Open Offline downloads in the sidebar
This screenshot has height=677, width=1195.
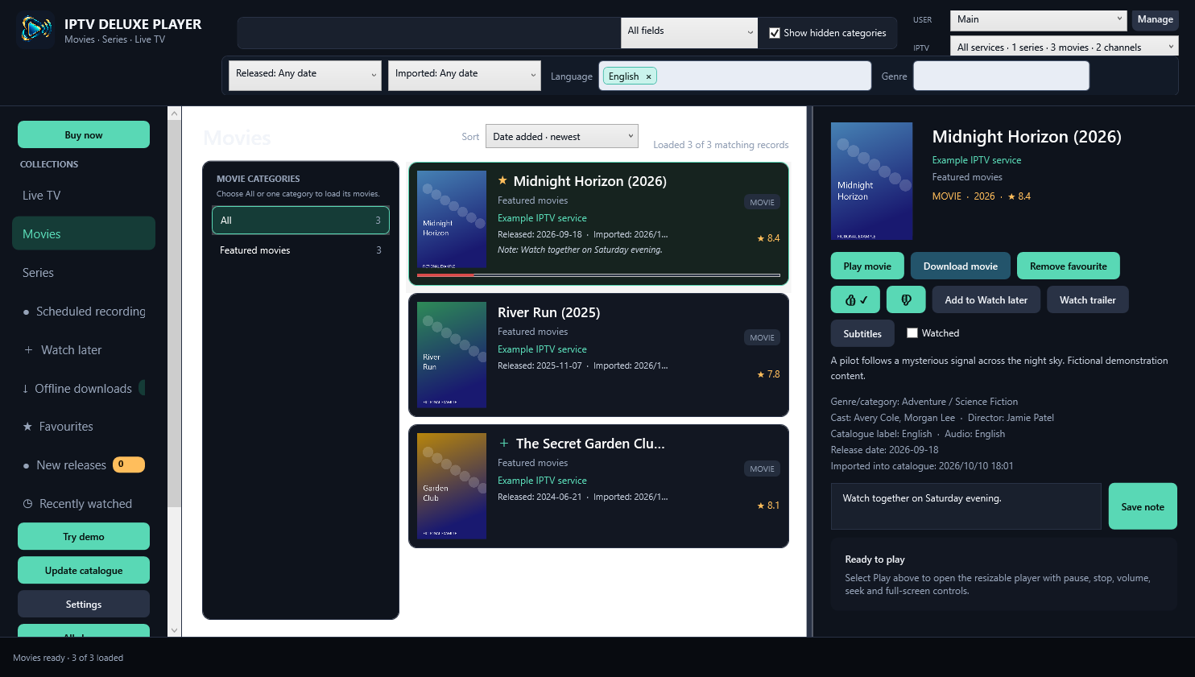[84, 389]
